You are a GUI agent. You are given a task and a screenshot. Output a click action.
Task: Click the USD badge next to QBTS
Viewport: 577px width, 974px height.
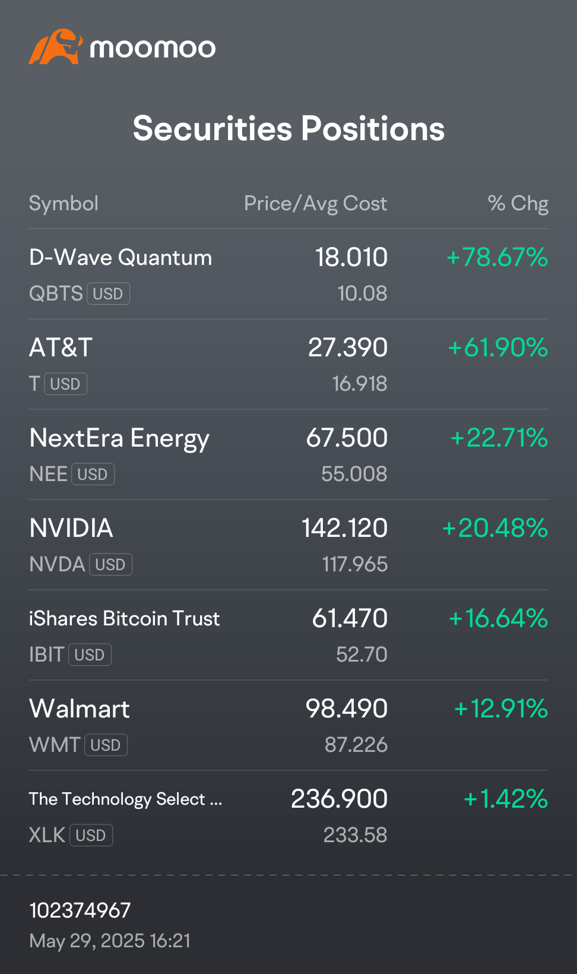[x=109, y=293]
